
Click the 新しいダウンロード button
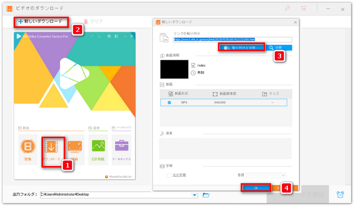[x=40, y=22]
